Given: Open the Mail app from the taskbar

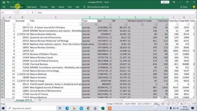Looking at the screenshot, I should coord(81,108).
